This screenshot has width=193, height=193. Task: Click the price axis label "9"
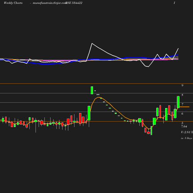[x=182, y=85]
